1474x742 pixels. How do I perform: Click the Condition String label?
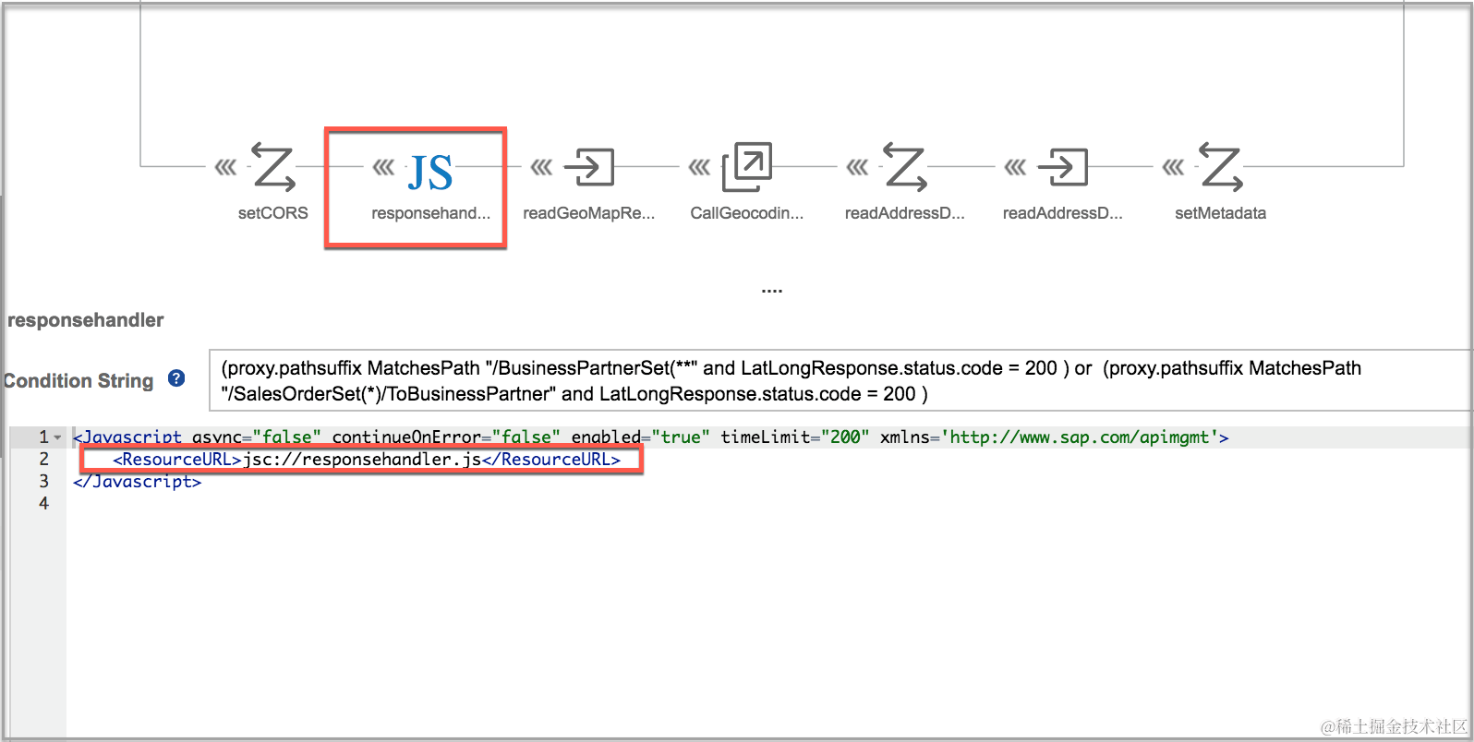click(79, 380)
